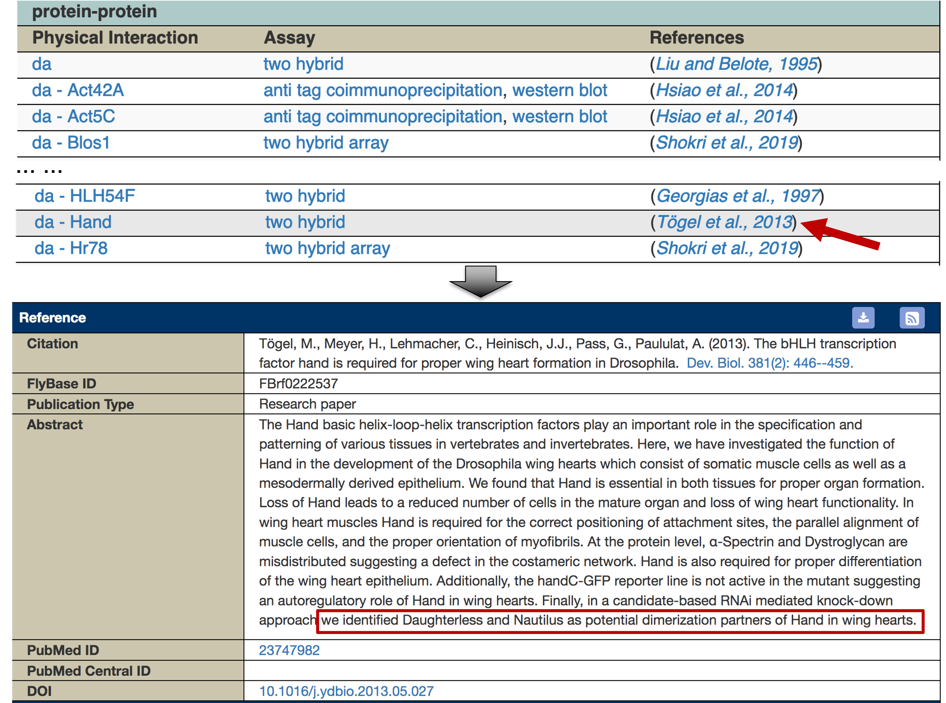Open the Blos1 gene link

point(89,143)
